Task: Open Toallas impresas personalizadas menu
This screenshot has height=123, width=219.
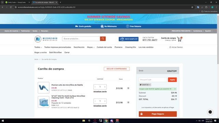Action: pos(57,47)
